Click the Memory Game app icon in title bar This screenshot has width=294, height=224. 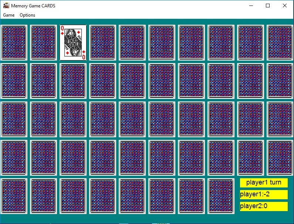(x=6, y=6)
